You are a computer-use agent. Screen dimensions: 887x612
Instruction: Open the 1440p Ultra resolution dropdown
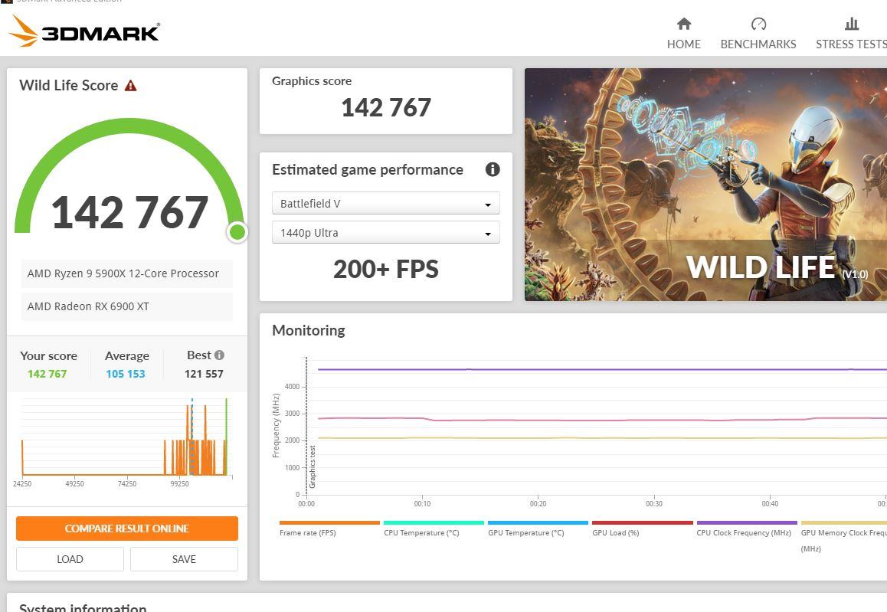pos(386,233)
